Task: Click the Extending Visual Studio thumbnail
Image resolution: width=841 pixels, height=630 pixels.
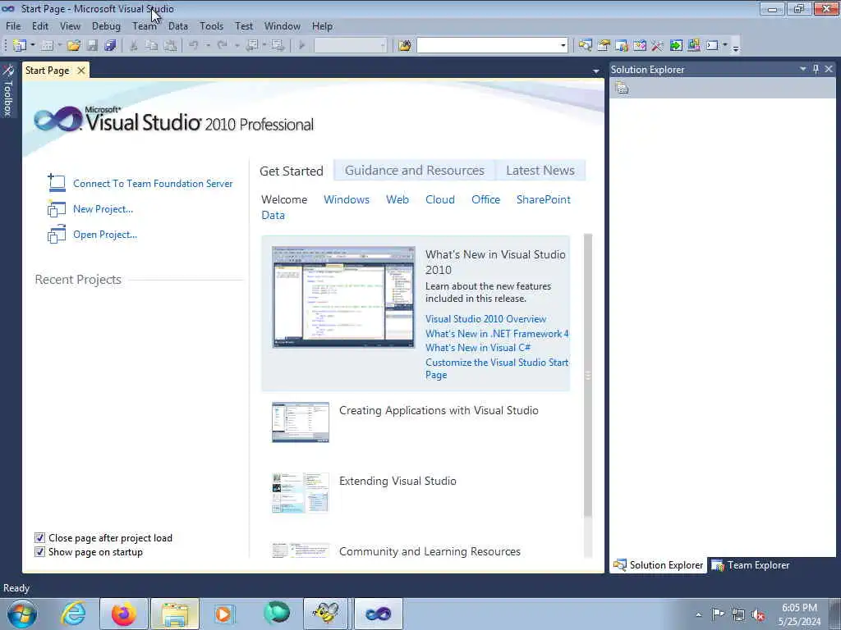Action: click(x=301, y=493)
